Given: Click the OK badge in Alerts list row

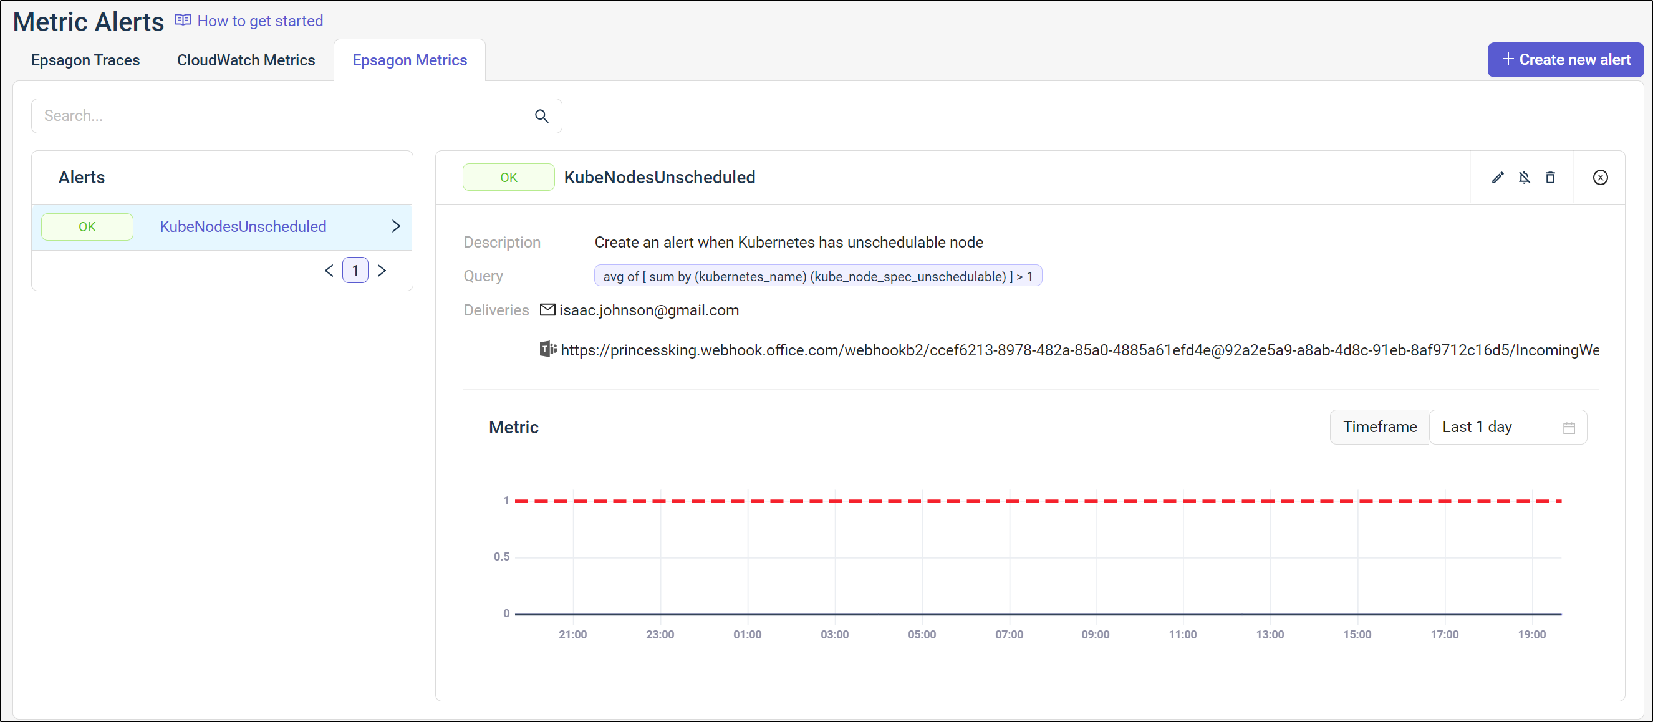Looking at the screenshot, I should pos(87,226).
